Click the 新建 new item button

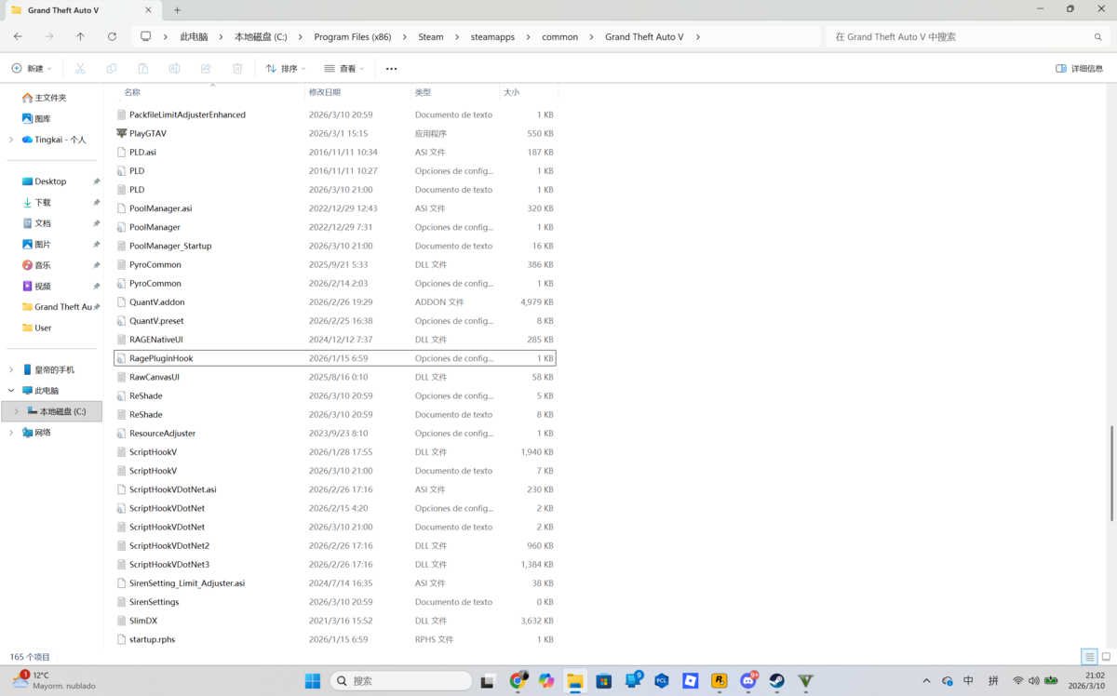point(31,69)
